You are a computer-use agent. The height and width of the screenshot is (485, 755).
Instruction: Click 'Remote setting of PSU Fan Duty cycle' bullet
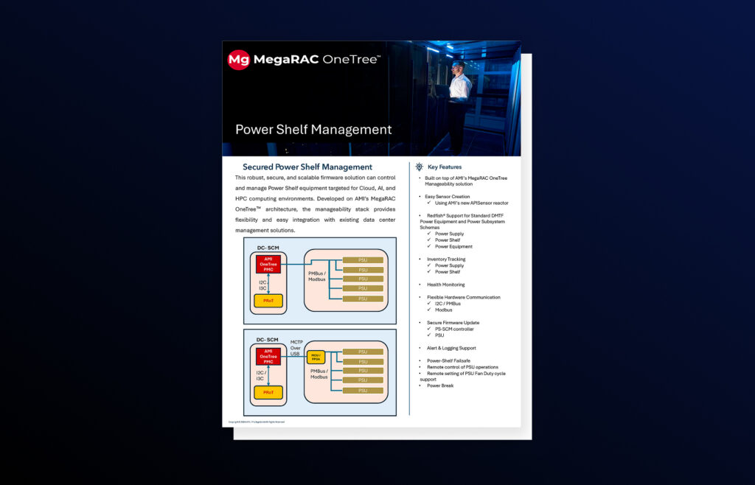point(466,374)
